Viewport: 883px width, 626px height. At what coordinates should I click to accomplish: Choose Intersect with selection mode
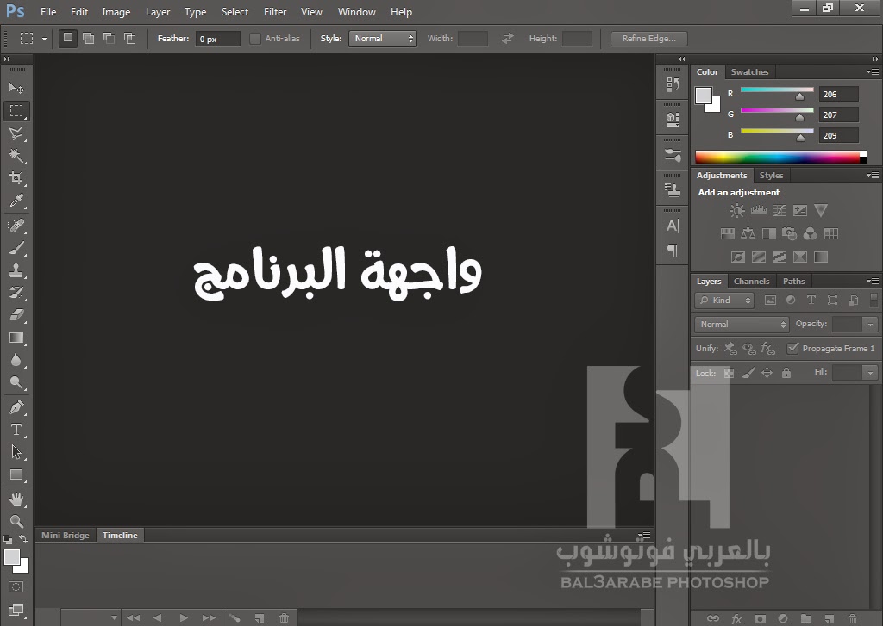(130, 38)
